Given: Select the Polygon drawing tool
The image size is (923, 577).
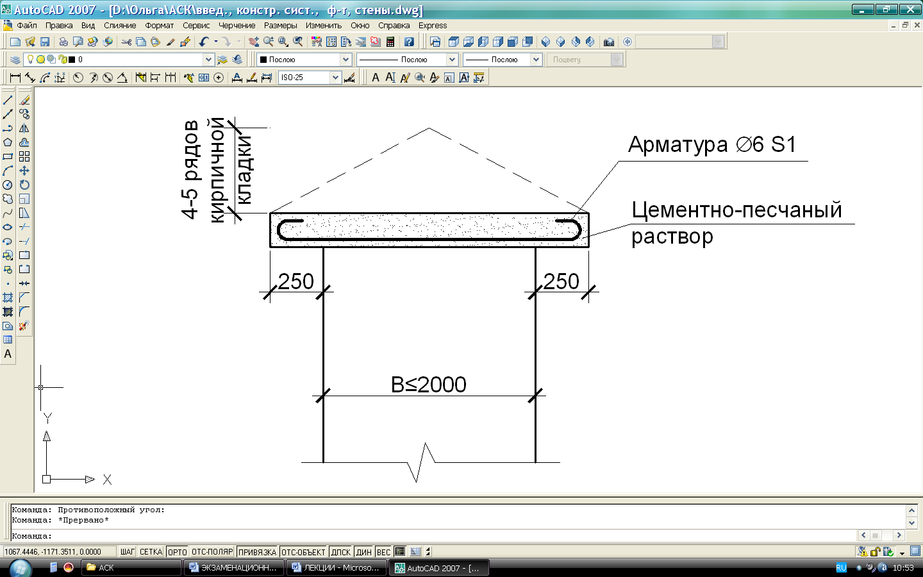Looking at the screenshot, I should pos(8,142).
